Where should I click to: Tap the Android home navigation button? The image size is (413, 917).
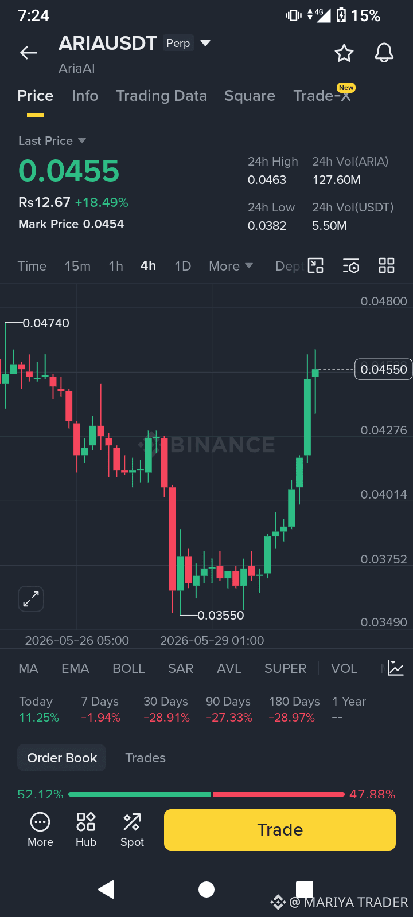[x=206, y=889]
